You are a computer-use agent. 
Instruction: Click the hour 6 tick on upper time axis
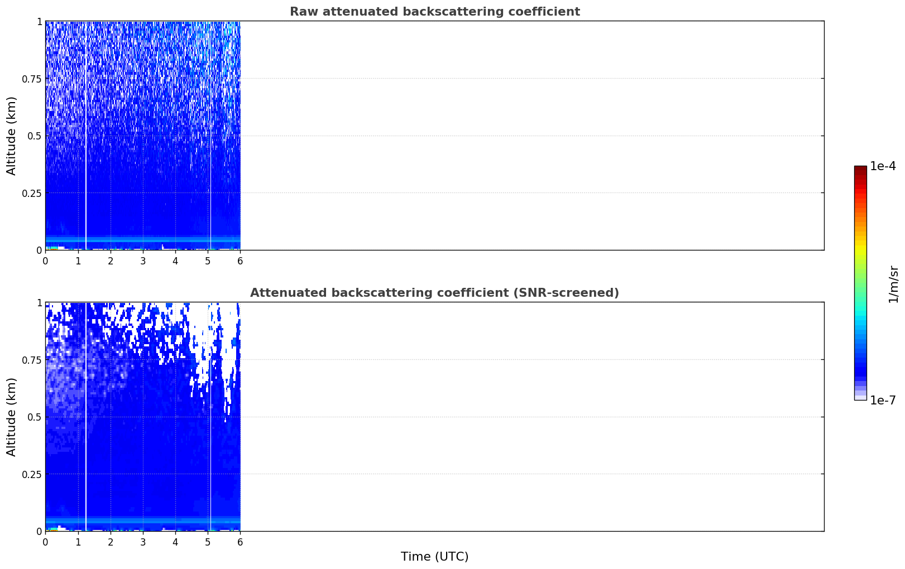[240, 261]
